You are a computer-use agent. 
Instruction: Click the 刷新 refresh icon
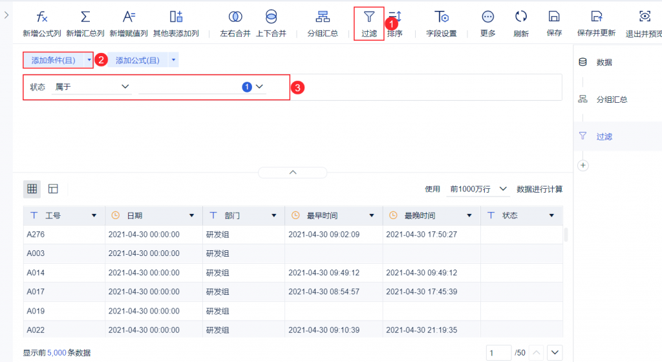click(521, 17)
